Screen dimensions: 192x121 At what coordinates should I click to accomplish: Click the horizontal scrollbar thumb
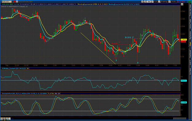pos(180,119)
